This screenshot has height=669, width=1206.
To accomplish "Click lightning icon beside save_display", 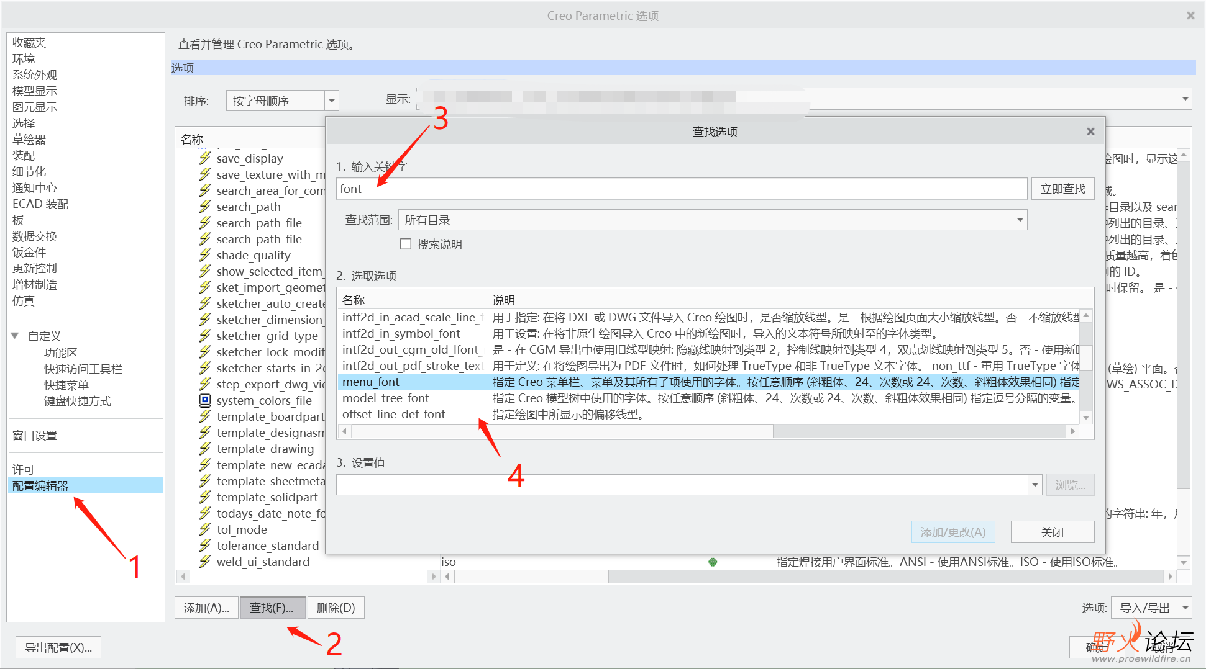I will click(x=205, y=158).
